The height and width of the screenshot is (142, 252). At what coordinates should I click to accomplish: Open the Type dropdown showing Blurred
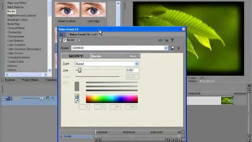137,64
